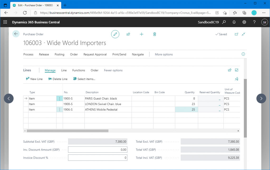Open the browser Favorites list
Viewport: 270px width, 170px height.
(x=235, y=13)
